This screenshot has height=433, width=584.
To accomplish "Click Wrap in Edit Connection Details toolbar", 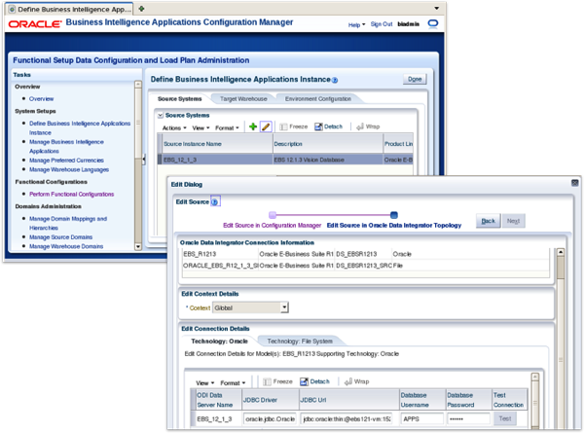I will pyautogui.click(x=356, y=381).
